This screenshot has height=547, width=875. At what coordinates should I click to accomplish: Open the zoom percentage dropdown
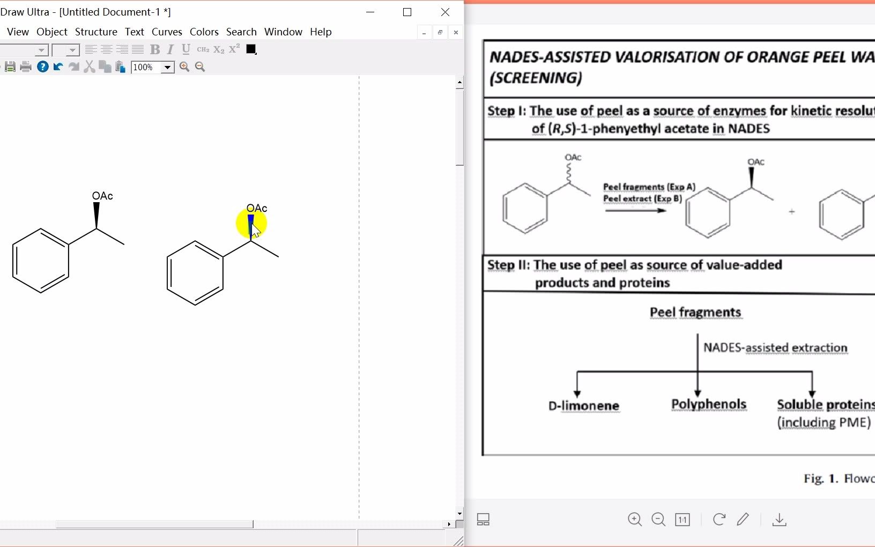coord(167,68)
